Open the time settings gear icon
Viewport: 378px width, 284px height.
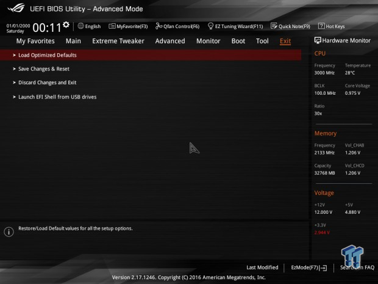pyautogui.click(x=66, y=24)
